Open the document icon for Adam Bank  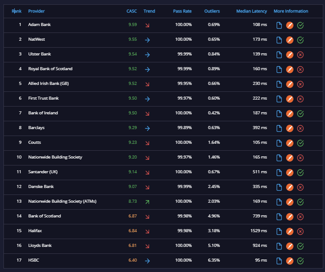pyautogui.click(x=279, y=25)
